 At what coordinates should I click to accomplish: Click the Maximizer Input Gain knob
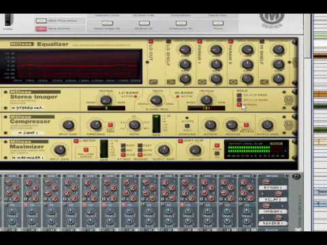[60, 150]
